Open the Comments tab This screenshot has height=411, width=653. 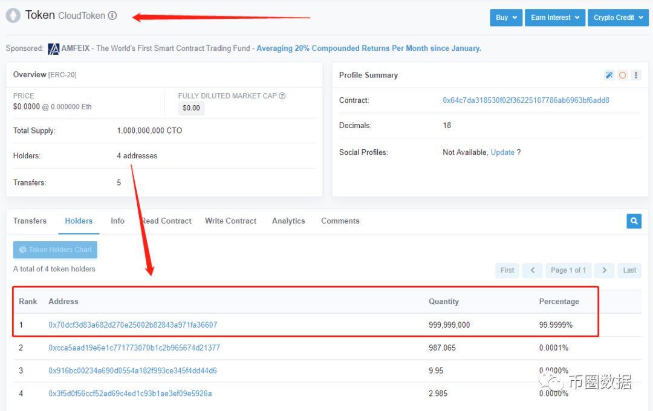pyautogui.click(x=340, y=221)
